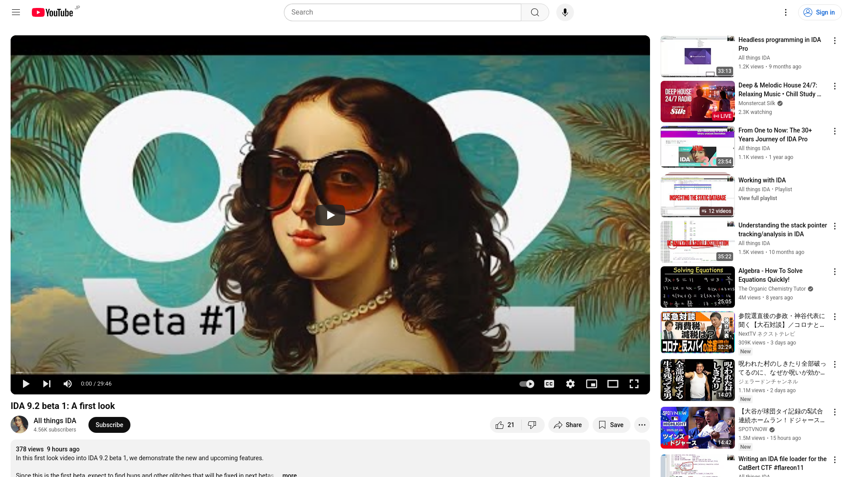Play the video using the center play button
Viewport: 849px width, 477px height.
[330, 215]
